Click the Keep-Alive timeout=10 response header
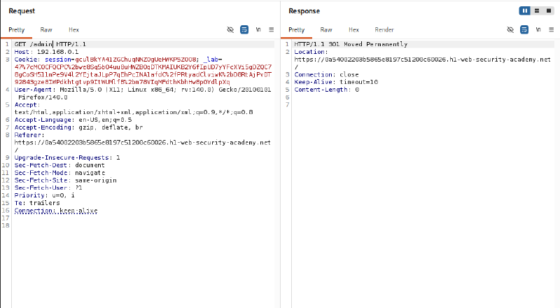560x308 pixels. pos(336,82)
